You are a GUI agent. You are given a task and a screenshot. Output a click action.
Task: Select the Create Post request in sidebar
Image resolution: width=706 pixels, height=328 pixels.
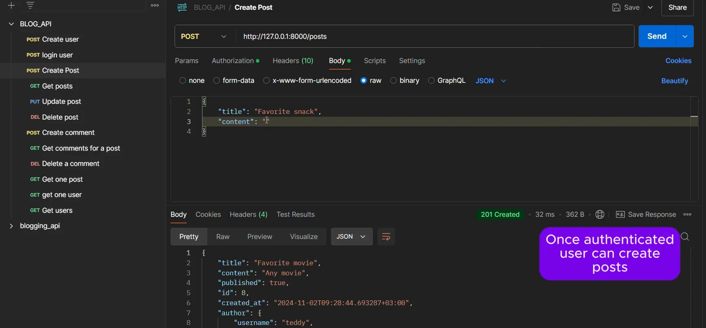83,71
